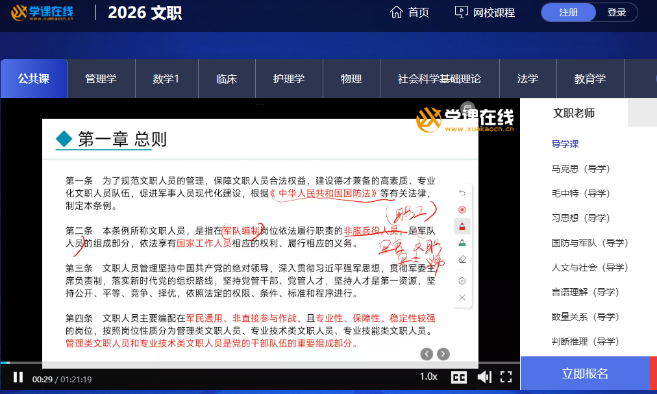The image size is (657, 394).
Task: Select the 导学课 section heading
Action: (565, 144)
